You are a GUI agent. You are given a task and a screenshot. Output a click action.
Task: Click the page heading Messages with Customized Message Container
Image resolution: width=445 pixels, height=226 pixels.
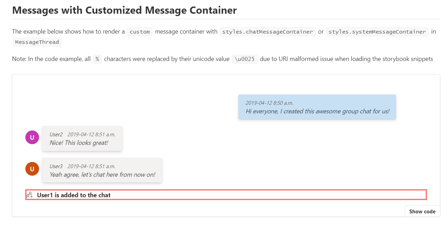[x=124, y=10]
